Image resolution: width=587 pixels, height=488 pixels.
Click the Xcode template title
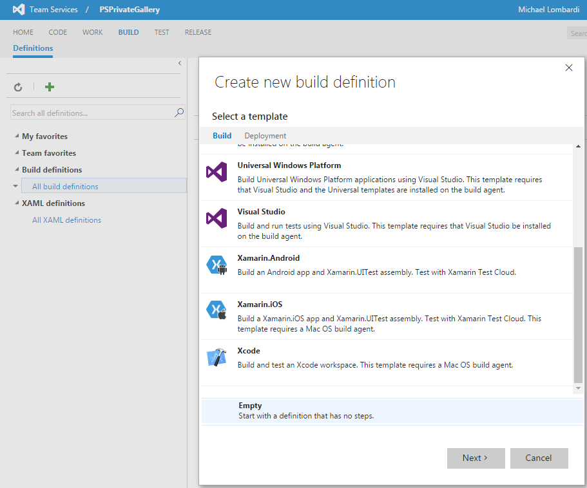pyautogui.click(x=249, y=351)
